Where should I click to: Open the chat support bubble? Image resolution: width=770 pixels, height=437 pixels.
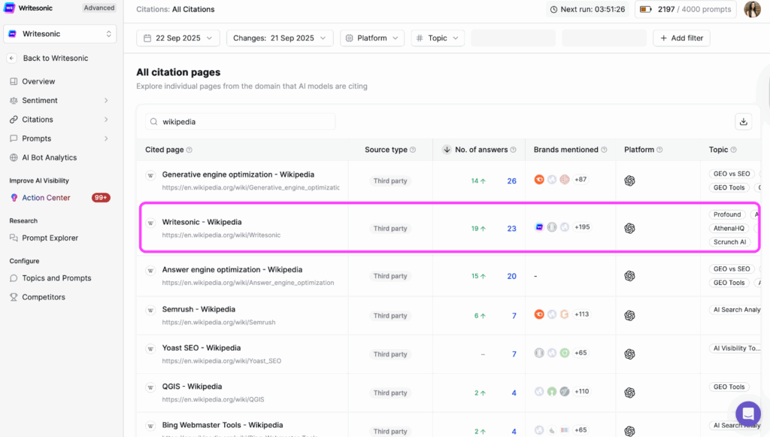tap(747, 414)
